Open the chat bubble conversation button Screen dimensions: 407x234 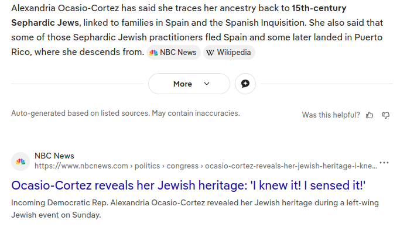[245, 84]
